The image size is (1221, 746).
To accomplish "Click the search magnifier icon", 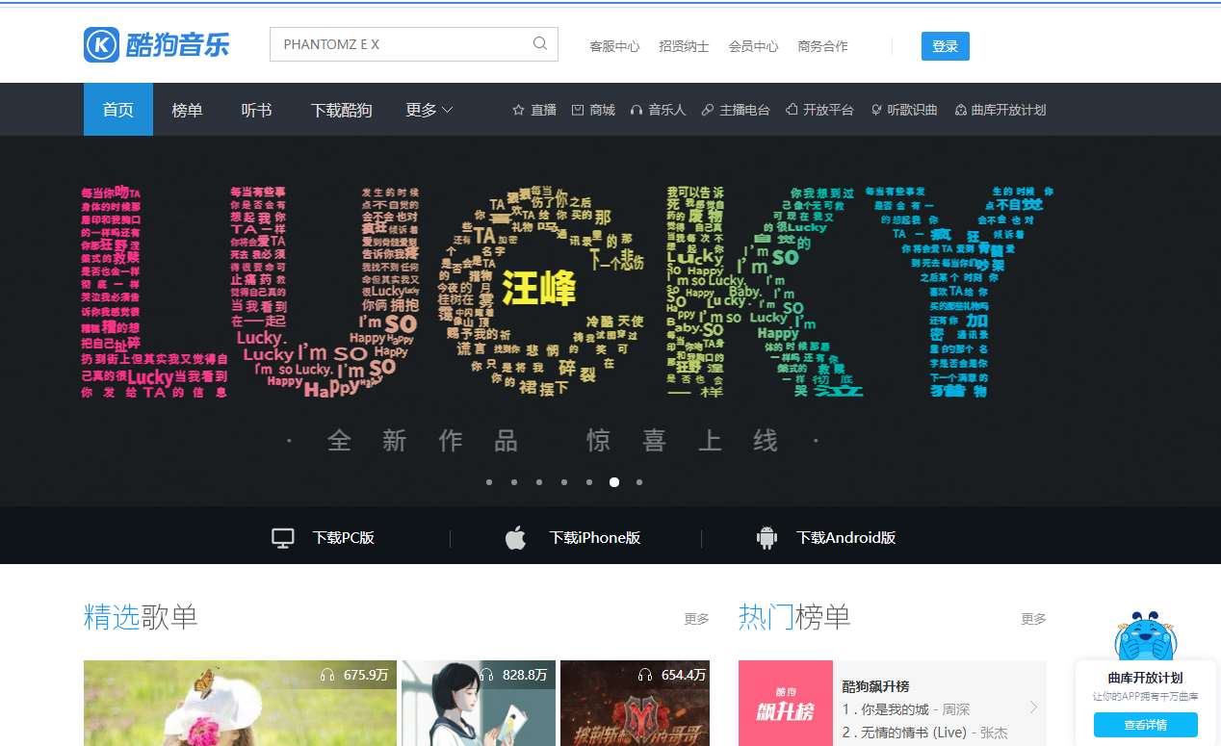I will pyautogui.click(x=540, y=43).
